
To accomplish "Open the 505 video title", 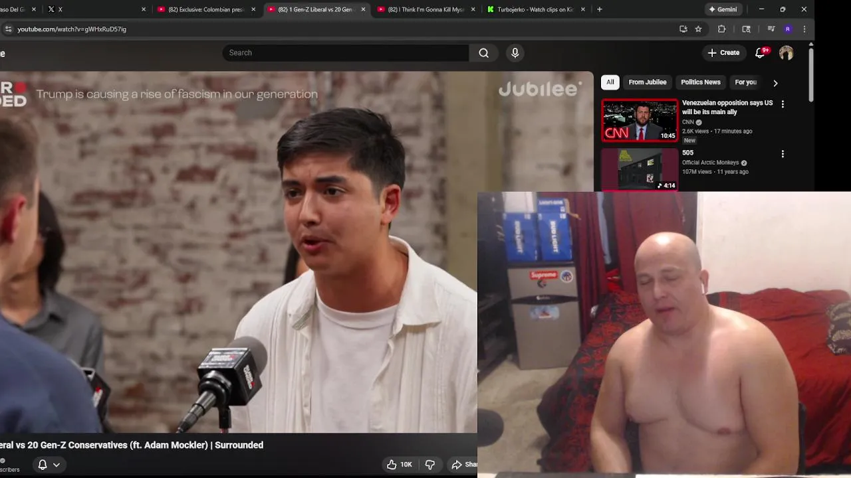I will (687, 153).
